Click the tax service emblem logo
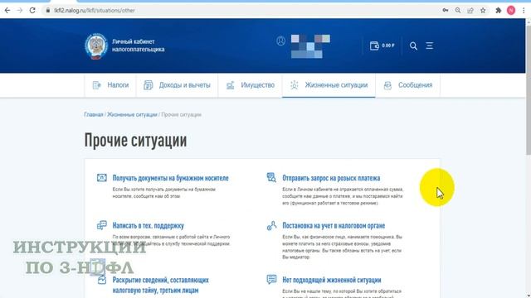531x298 pixels. click(x=96, y=46)
